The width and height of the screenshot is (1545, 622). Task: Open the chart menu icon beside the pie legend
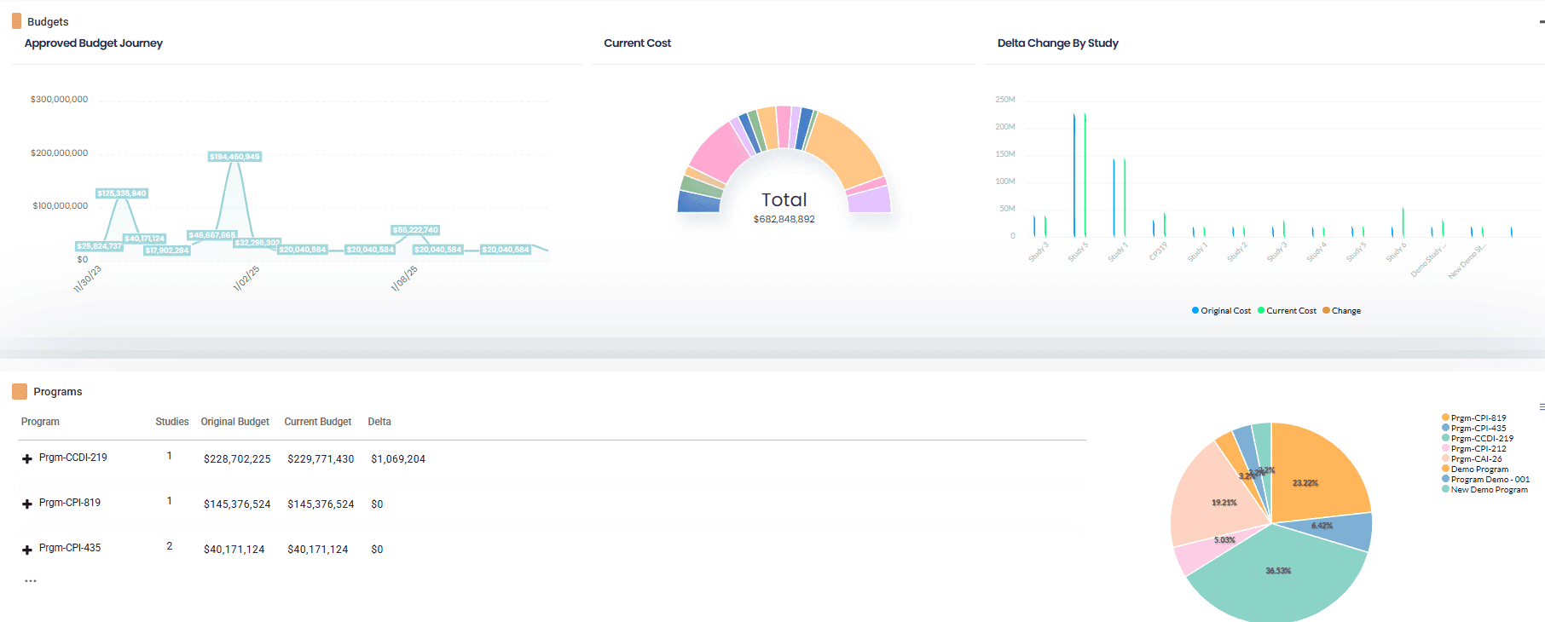pos(1542,407)
